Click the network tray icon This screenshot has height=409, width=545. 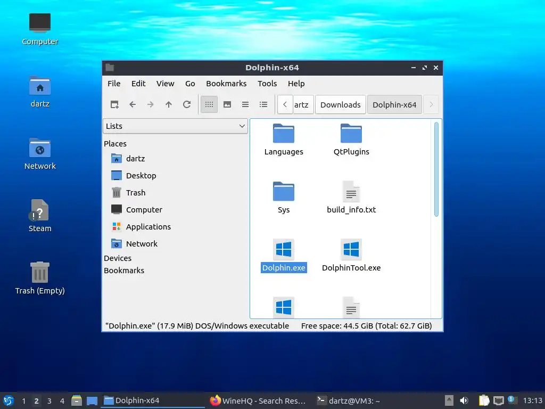[x=498, y=400]
